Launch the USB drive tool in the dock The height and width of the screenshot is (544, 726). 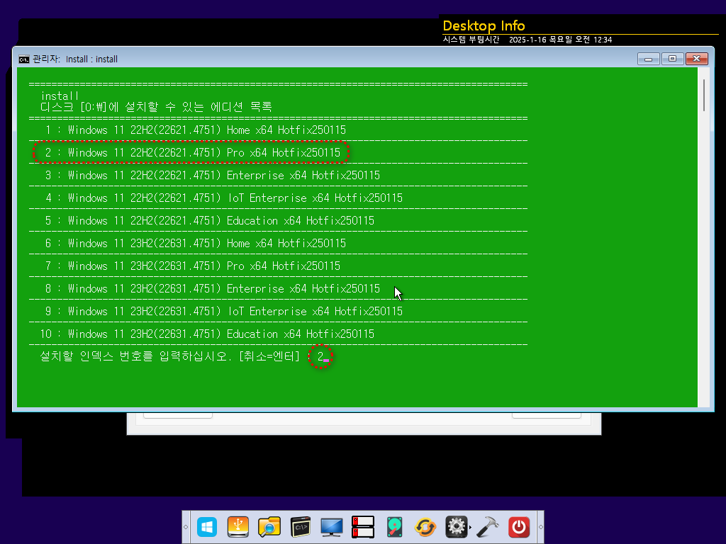click(x=238, y=527)
